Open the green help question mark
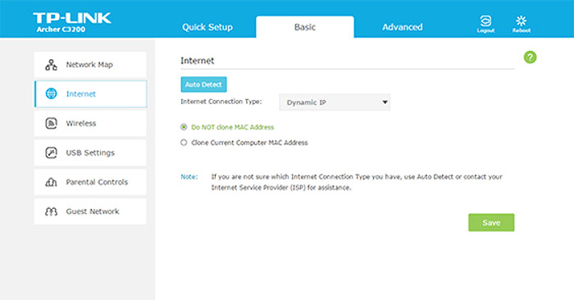The width and height of the screenshot is (574, 300). tap(530, 57)
